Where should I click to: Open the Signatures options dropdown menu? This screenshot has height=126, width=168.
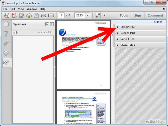(16, 32)
